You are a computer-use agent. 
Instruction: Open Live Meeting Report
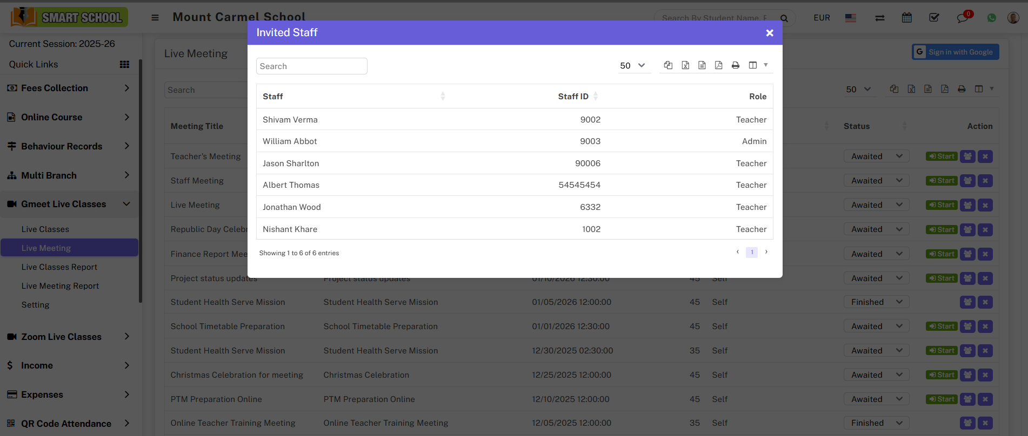[x=60, y=286]
